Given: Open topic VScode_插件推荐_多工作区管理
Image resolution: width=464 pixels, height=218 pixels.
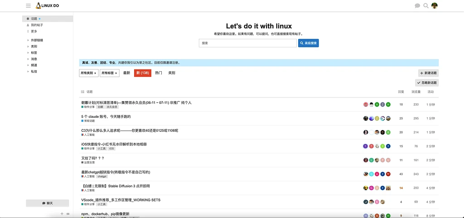Looking at the screenshot, I should [121, 200].
